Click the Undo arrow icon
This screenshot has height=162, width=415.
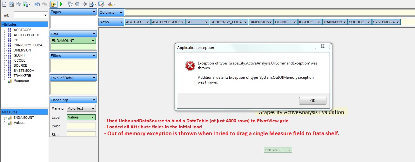click(x=37, y=4)
